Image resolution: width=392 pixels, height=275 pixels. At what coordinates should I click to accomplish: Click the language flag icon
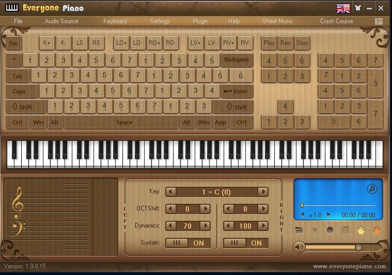(x=343, y=8)
